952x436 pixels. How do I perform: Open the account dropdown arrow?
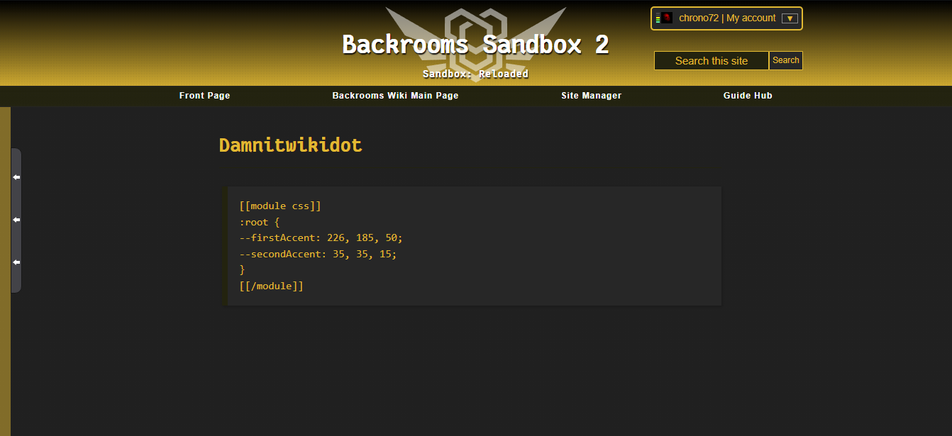pos(790,18)
